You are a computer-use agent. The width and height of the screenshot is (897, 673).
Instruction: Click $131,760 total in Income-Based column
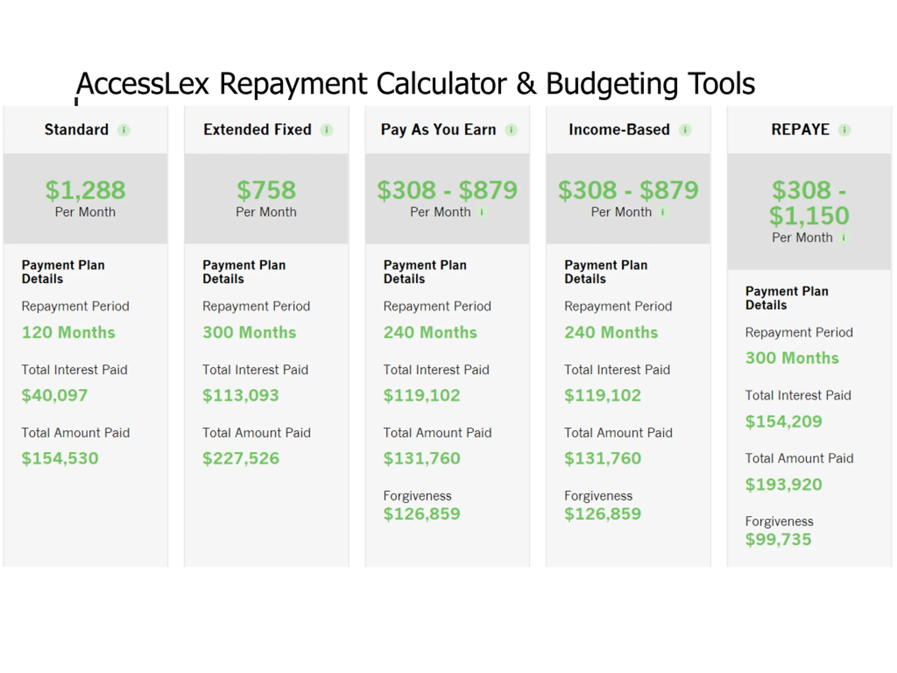[603, 459]
